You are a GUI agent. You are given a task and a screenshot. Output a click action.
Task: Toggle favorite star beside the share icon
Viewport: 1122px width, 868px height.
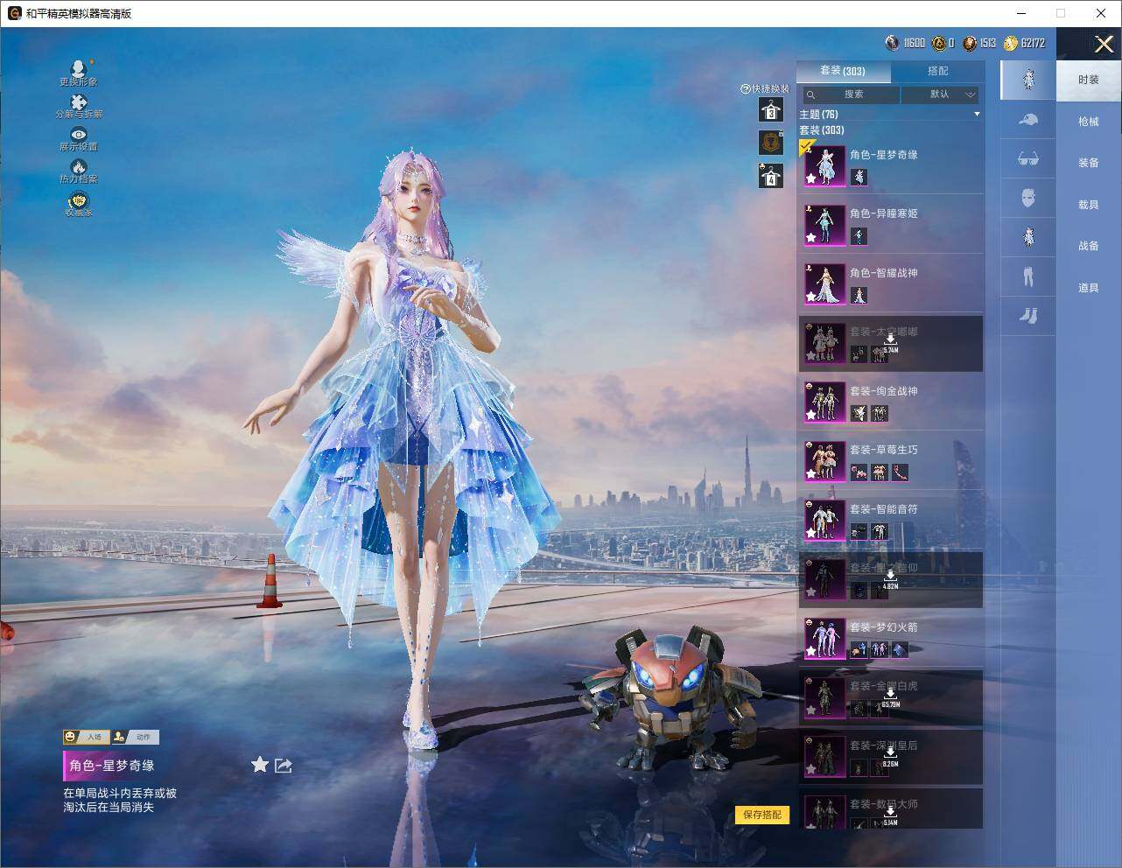260,765
